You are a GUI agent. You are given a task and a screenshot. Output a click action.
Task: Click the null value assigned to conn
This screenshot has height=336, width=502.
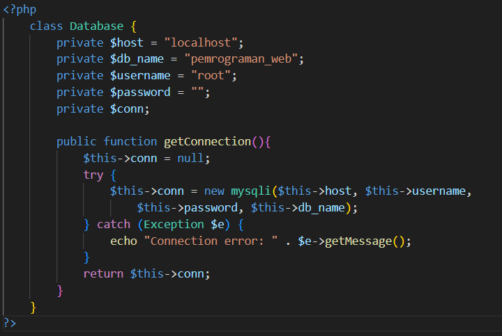tap(191, 159)
